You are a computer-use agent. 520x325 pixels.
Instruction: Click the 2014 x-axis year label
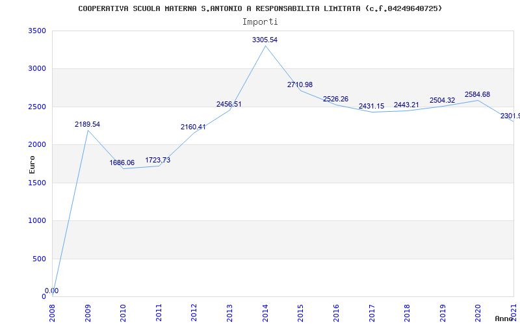pos(265,313)
